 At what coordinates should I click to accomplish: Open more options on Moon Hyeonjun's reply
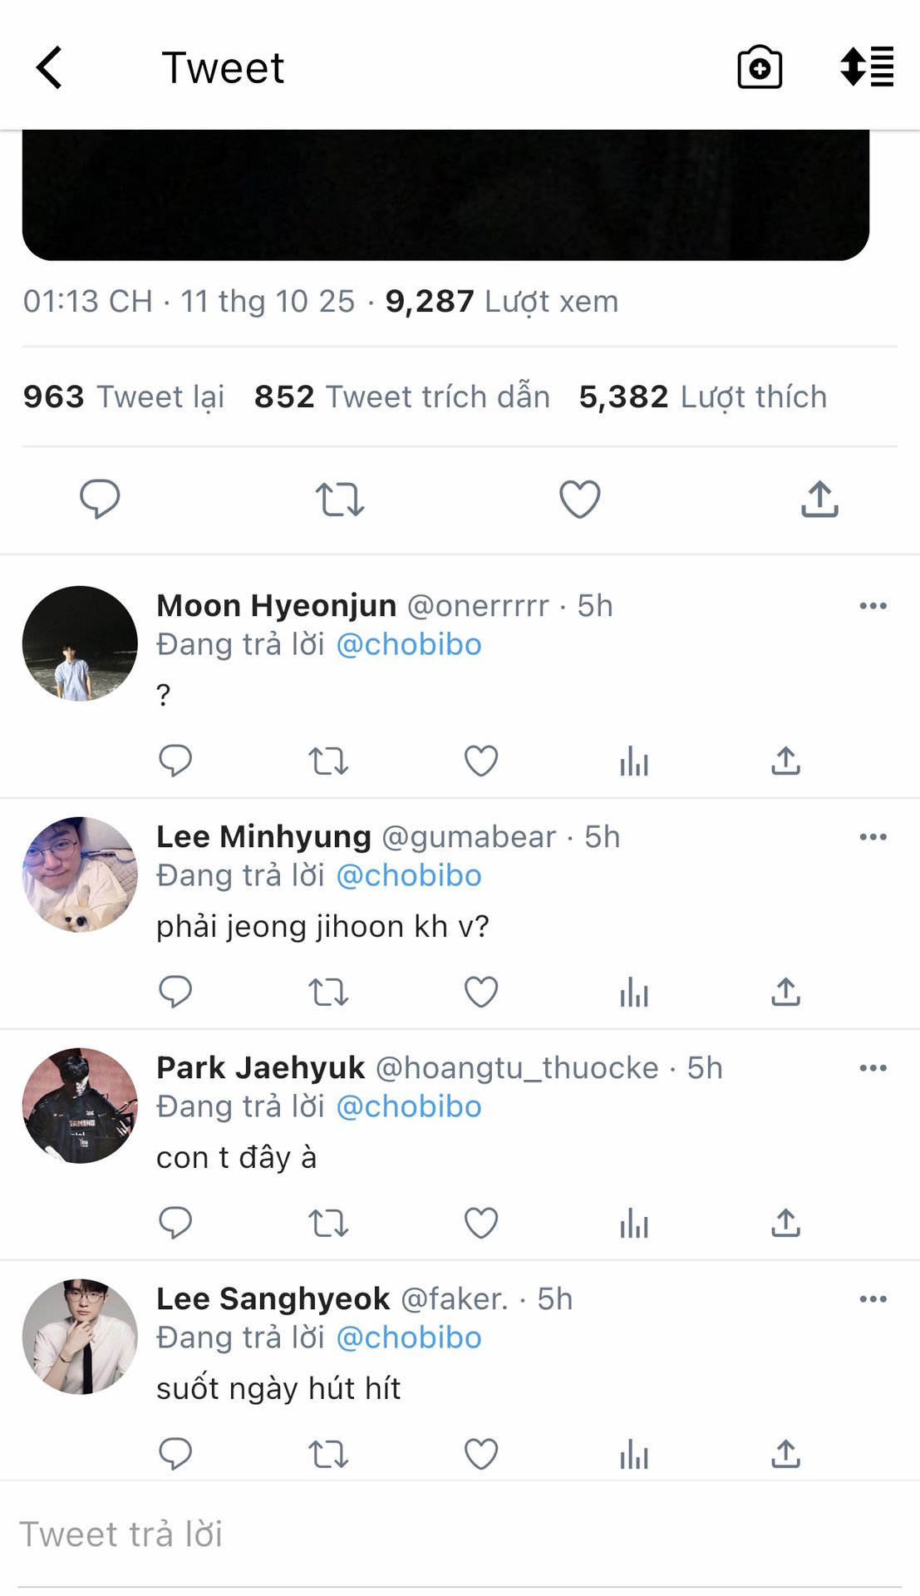(873, 606)
